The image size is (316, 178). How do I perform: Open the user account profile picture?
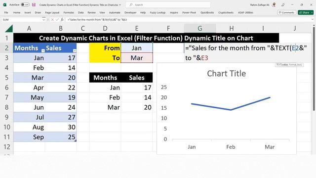[274, 4]
